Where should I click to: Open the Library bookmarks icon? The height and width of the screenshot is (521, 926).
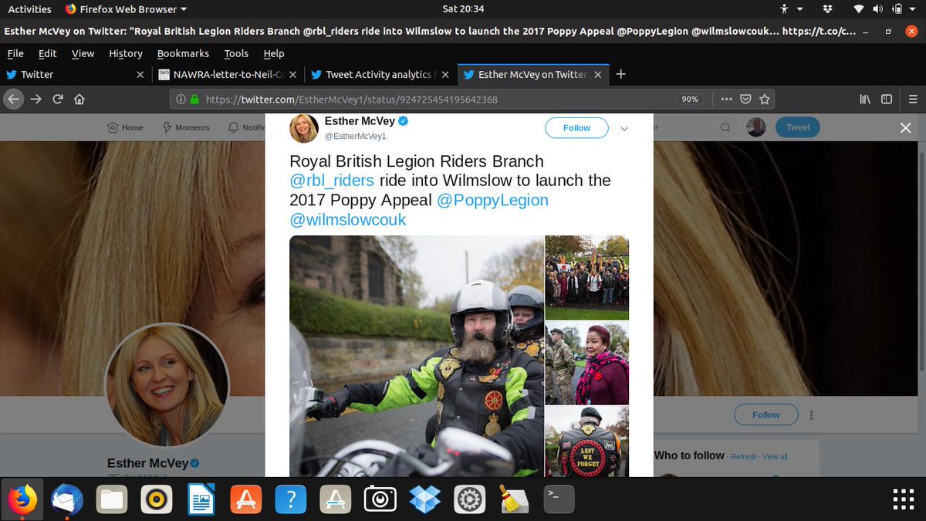[x=864, y=99]
